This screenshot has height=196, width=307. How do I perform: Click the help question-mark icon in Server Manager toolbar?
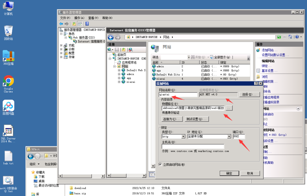(87, 24)
